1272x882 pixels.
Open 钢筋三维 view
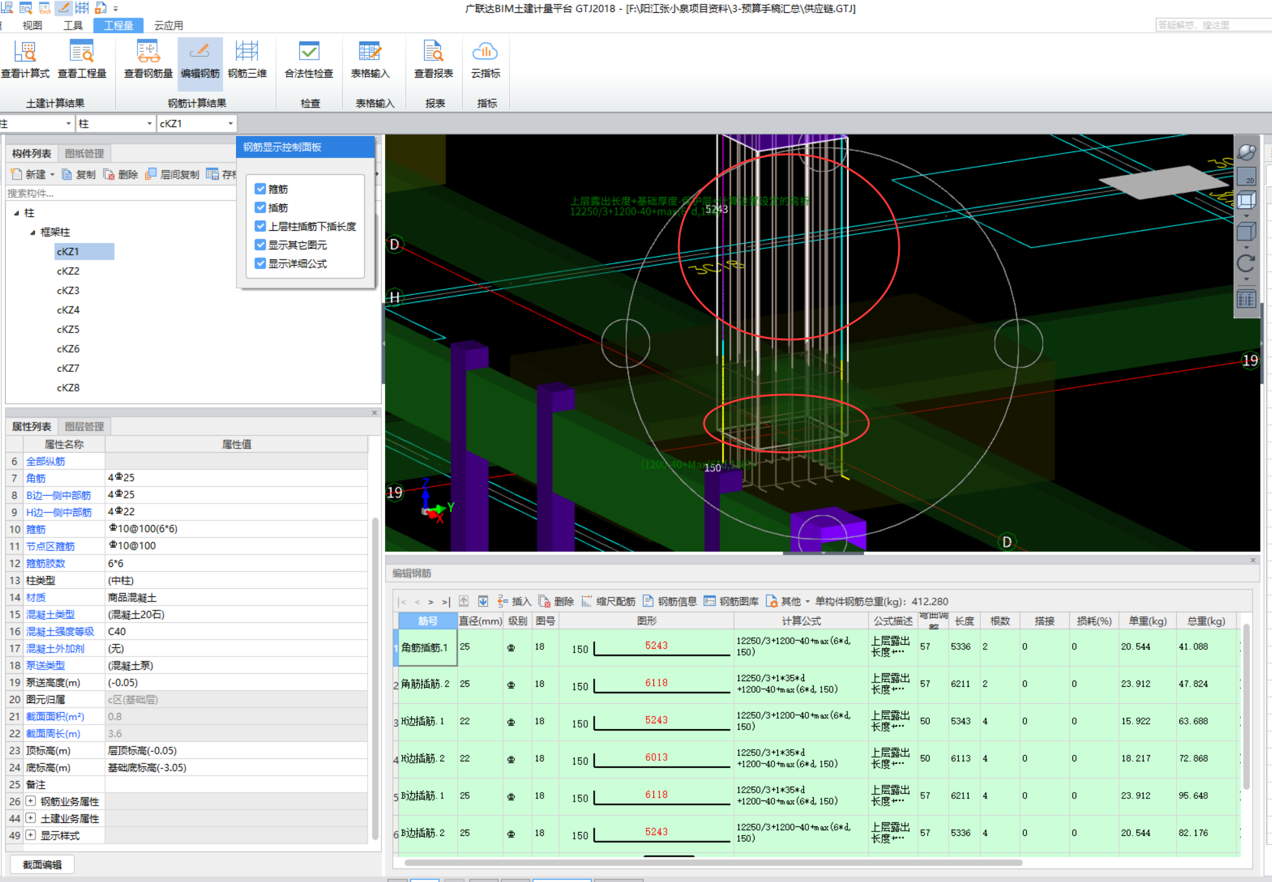coord(247,60)
